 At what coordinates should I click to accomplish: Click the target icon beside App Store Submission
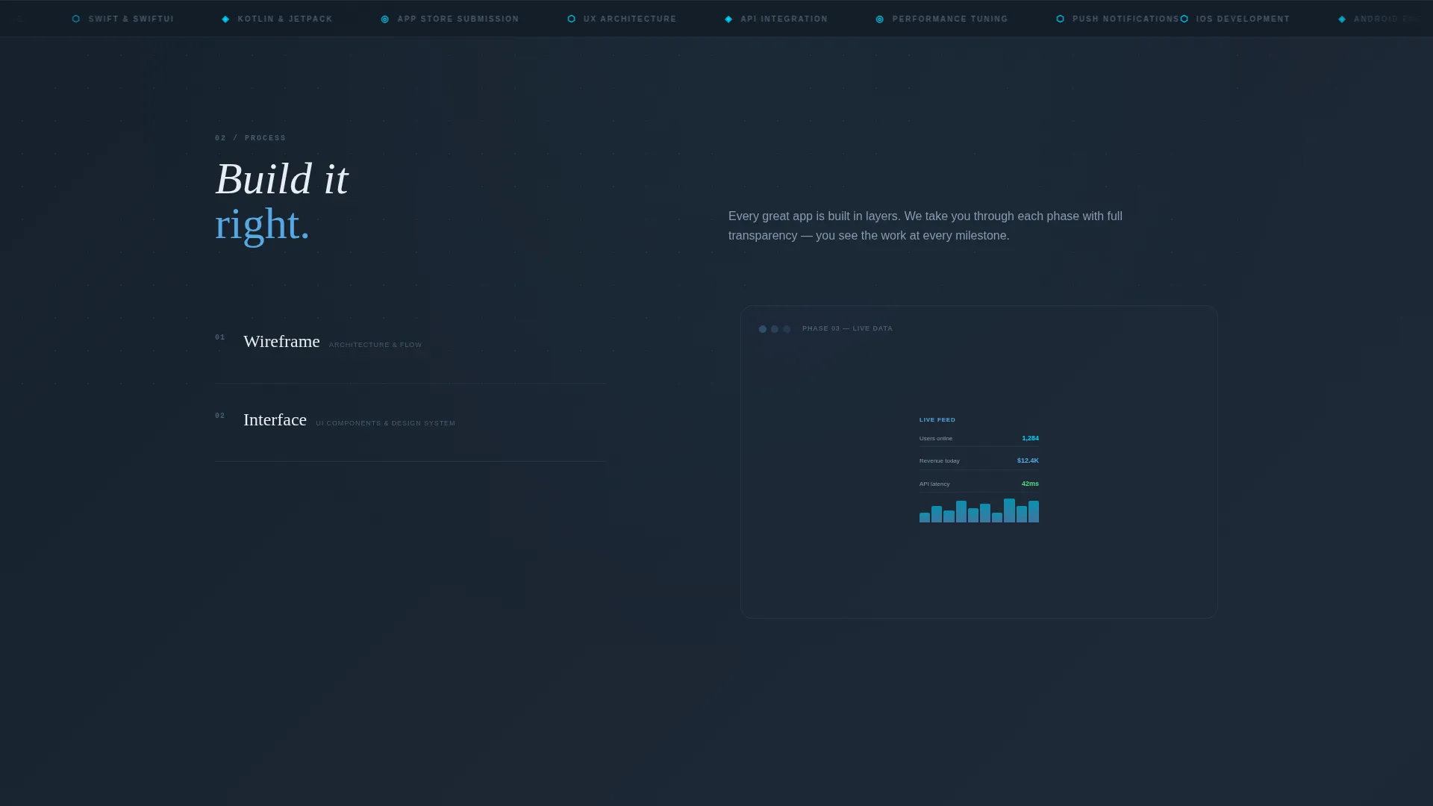pos(385,19)
